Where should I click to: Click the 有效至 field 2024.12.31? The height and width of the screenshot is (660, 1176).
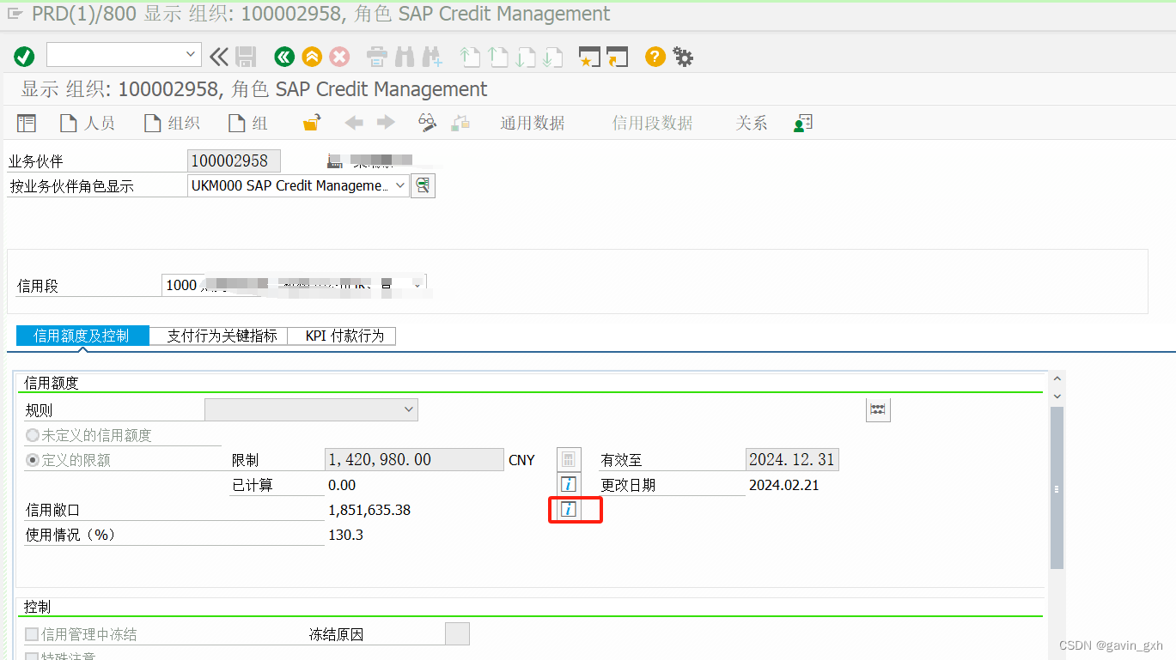(x=792, y=460)
